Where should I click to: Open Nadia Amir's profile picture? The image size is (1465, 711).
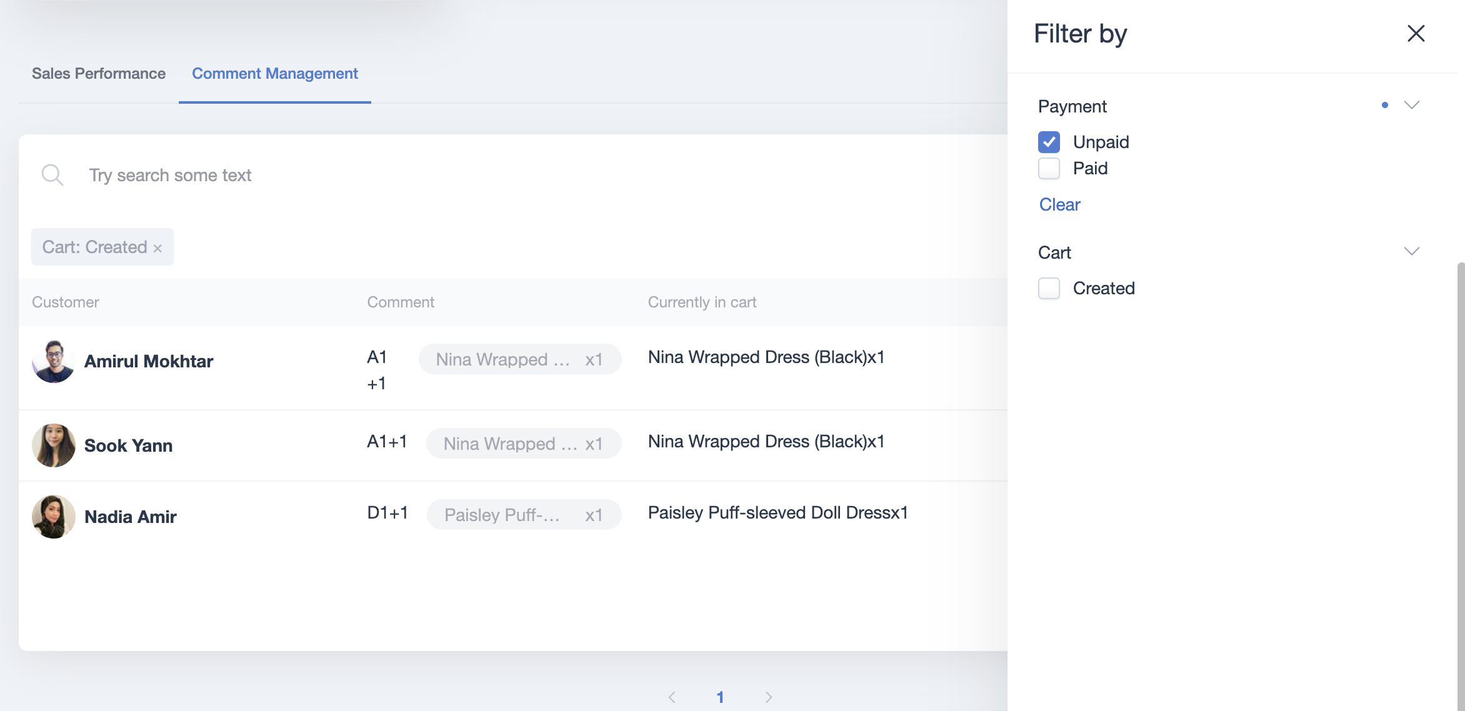54,517
